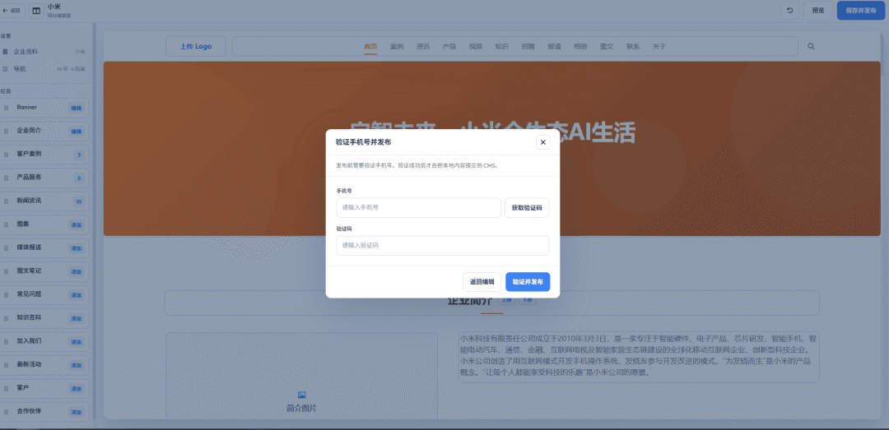Viewport: 889px width, 430px height.
Task: Click the 保存并发布 button
Action: point(861,10)
